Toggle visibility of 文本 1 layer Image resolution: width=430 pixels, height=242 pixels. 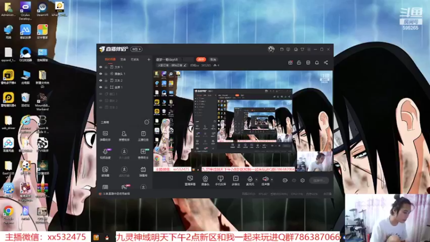click(101, 67)
